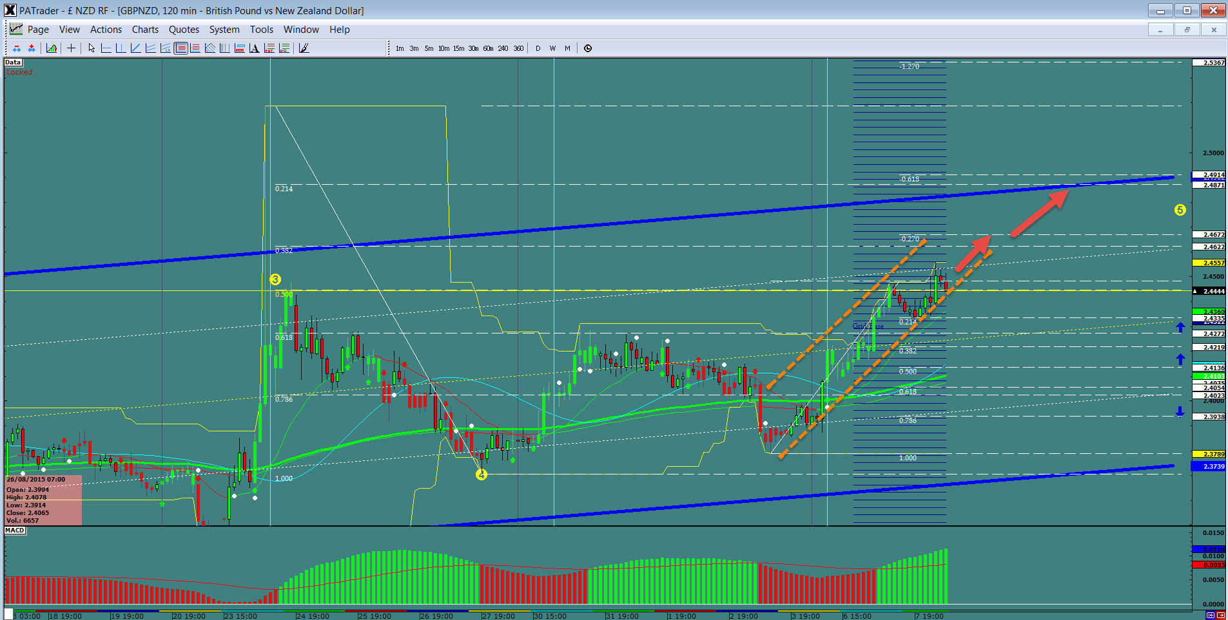
Task: Click the red up-arrow with blue arrows icon
Action: click(x=31, y=48)
